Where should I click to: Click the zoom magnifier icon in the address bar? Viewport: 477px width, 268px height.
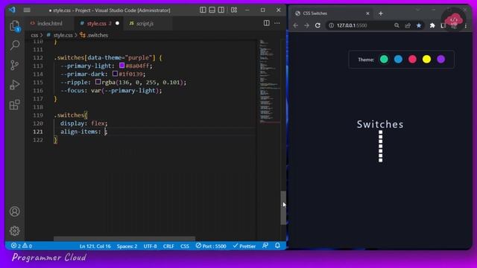point(397,25)
